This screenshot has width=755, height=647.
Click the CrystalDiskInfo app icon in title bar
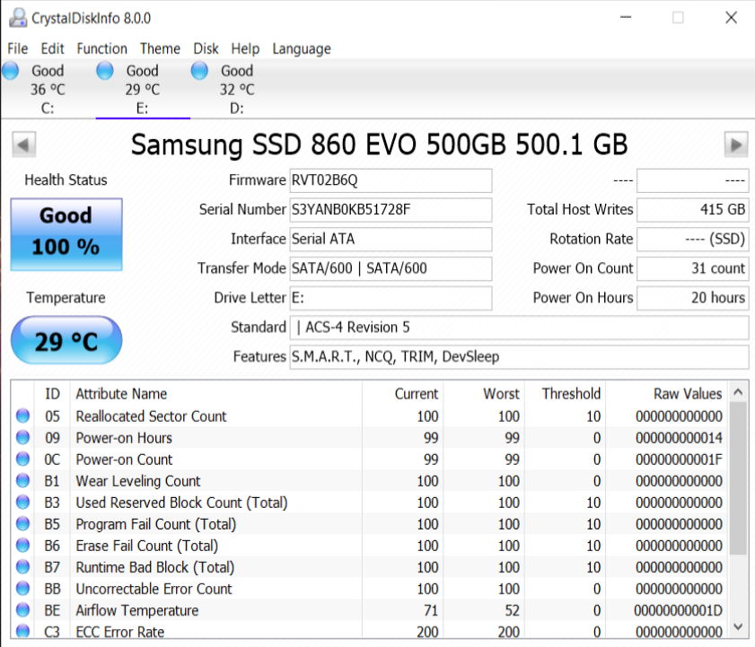(x=18, y=18)
